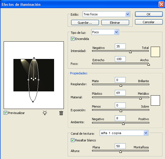The height and width of the screenshot is (159, 165).
Task: Uncheck the Resaltar blanco option
Action: (73, 140)
